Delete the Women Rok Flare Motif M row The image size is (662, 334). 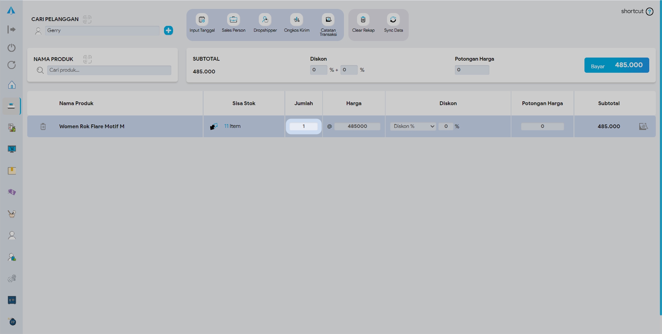coord(43,126)
